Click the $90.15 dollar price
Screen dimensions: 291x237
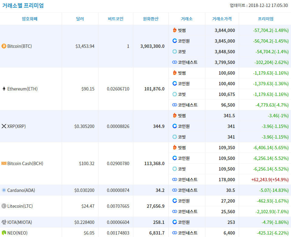click(88, 89)
